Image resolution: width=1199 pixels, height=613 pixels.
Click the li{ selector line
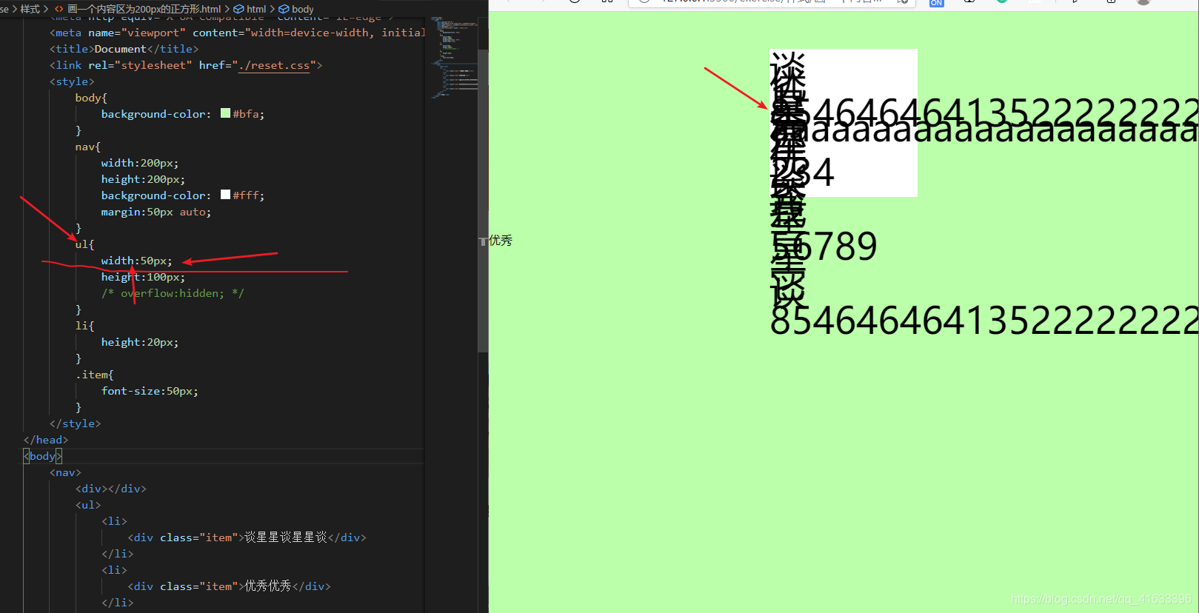tap(84, 326)
